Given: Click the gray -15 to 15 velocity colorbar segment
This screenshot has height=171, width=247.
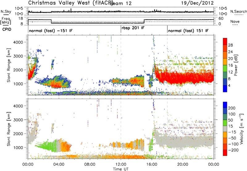Looking at the screenshot, I should (225, 129).
